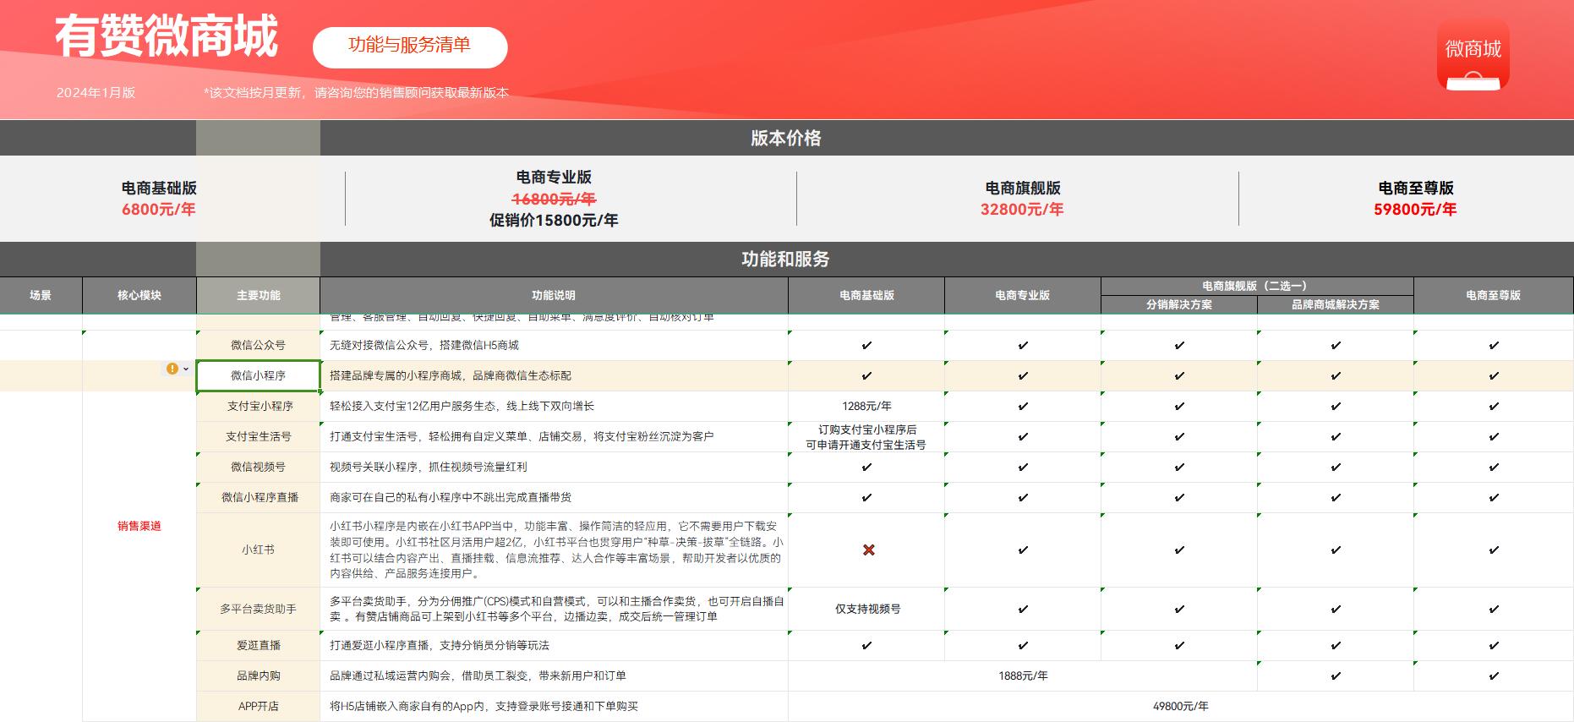1574x722 pixels.
Task: Click the 主要功能 column header
Action: click(259, 295)
